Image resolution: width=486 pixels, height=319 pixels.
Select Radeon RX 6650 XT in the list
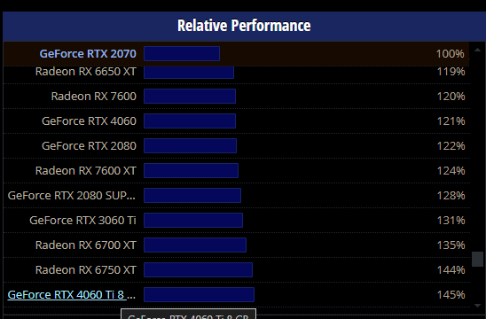(85, 72)
